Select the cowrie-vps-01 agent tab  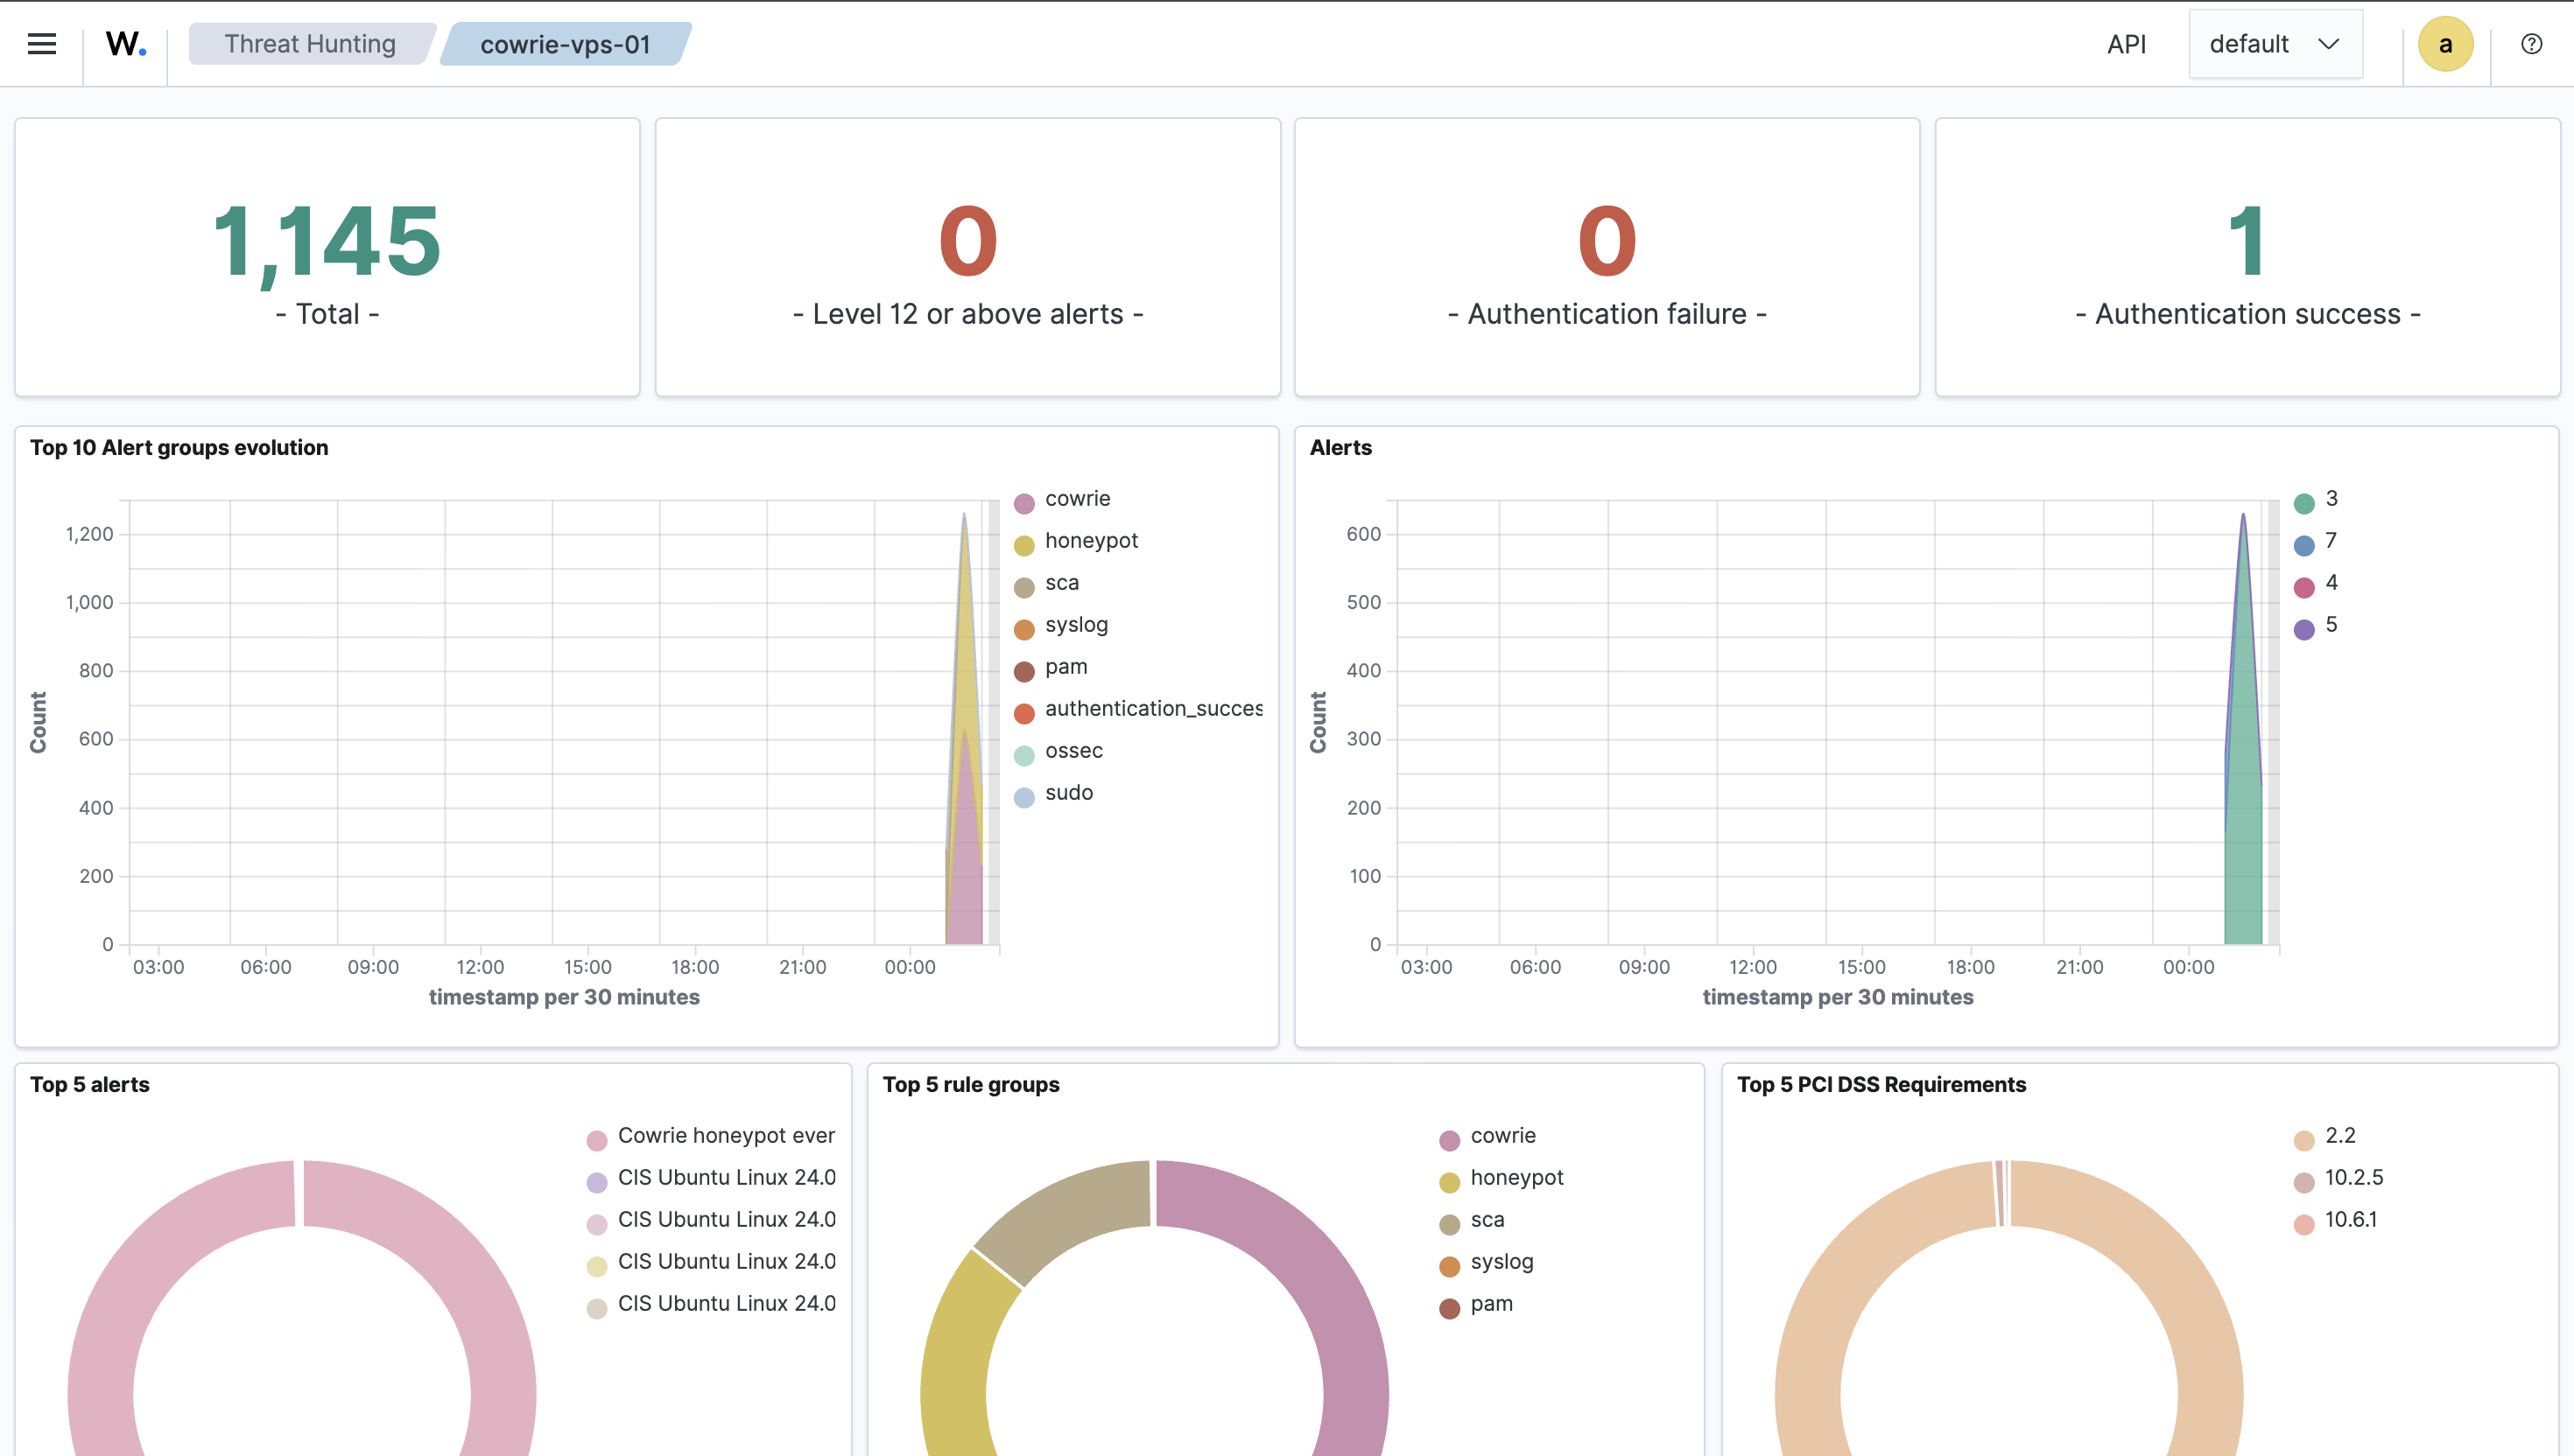(x=564, y=44)
